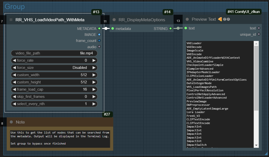Click the CheckpointLoaderSimple line in the list

[x=205, y=65]
